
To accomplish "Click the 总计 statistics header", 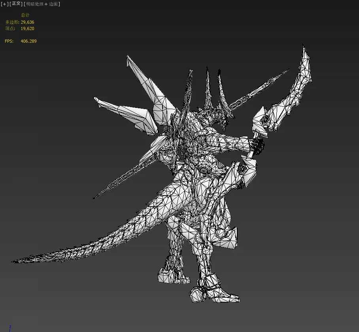I will click(25, 15).
